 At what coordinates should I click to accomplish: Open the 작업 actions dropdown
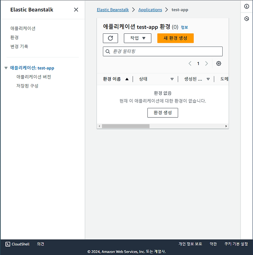138,38
